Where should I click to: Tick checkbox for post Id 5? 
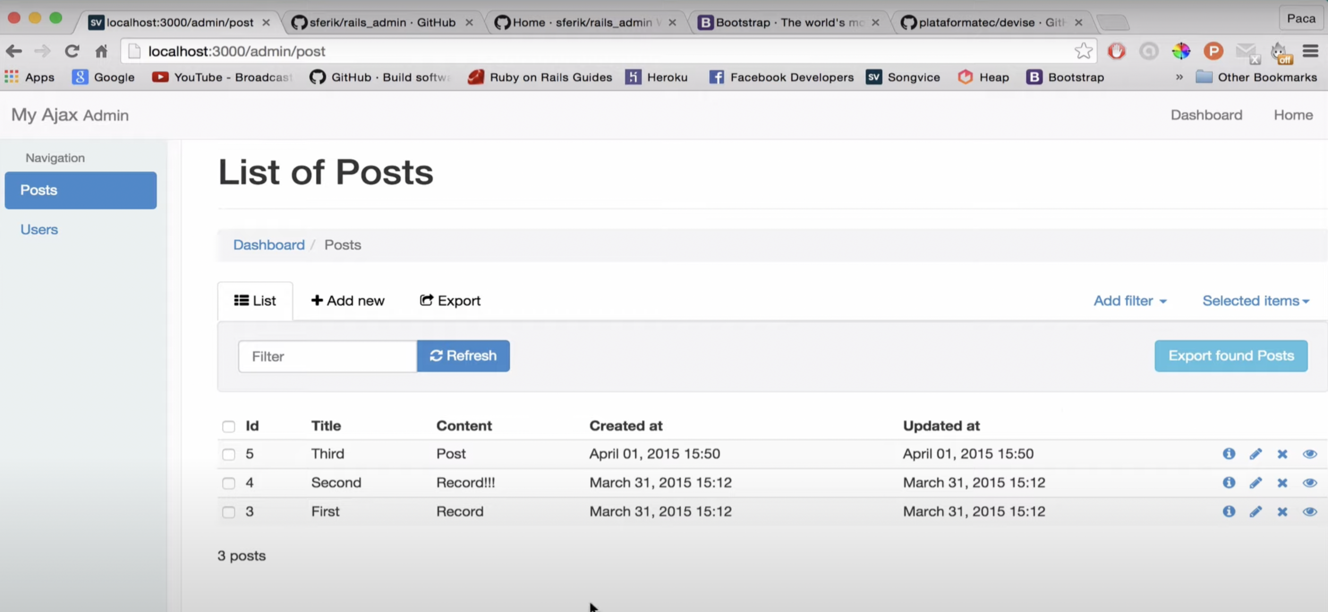coord(228,454)
